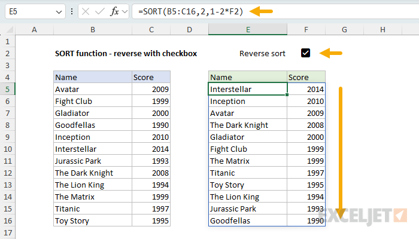Select column E header
Screen dimensions: 419x239
[247, 30]
